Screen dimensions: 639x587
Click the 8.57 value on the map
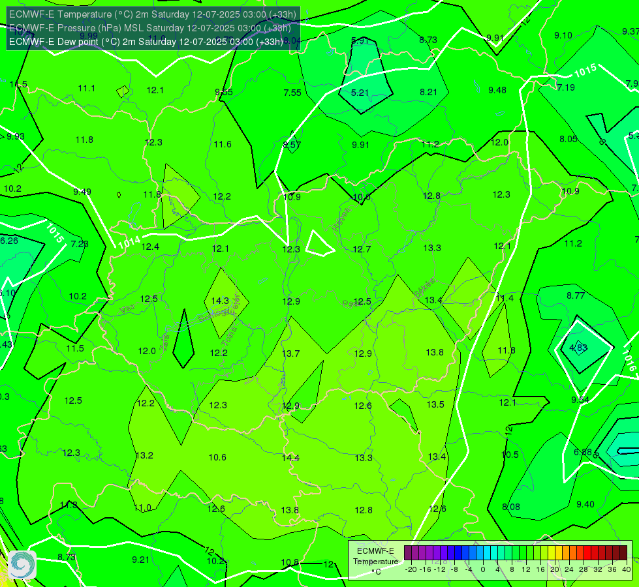(292, 145)
